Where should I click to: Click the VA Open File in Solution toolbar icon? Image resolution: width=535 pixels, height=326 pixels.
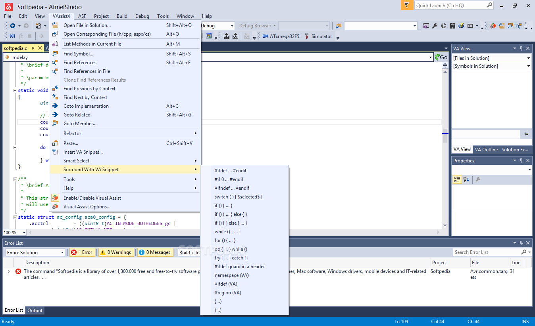[501, 26]
